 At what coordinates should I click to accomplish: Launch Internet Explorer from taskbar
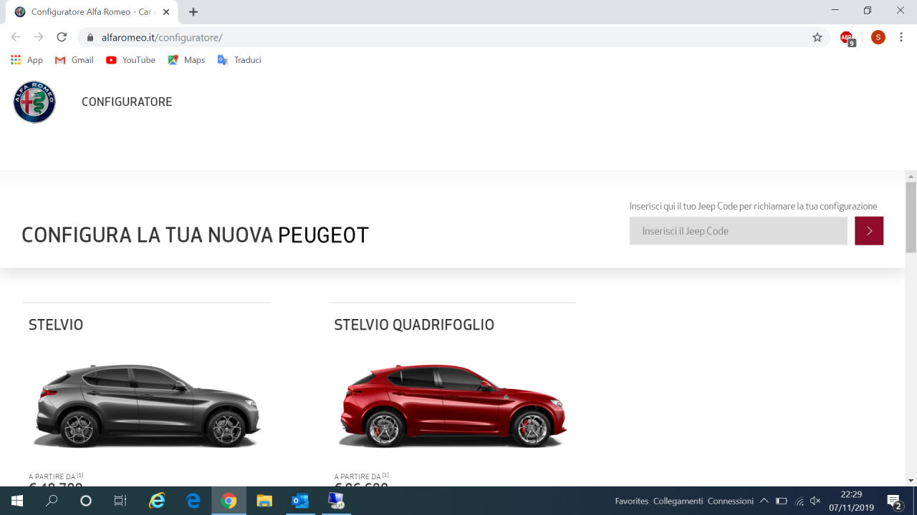pos(157,501)
